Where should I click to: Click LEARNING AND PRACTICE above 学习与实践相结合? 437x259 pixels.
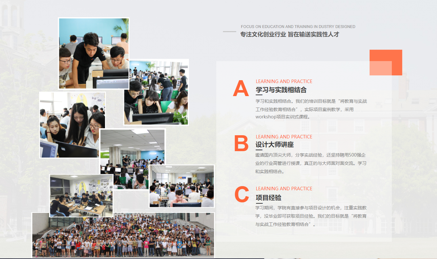284,81
